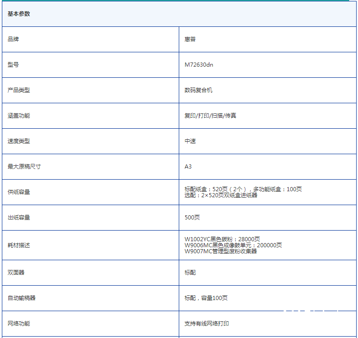Click the brand value 惠普
358x338 pixels.
coord(190,39)
